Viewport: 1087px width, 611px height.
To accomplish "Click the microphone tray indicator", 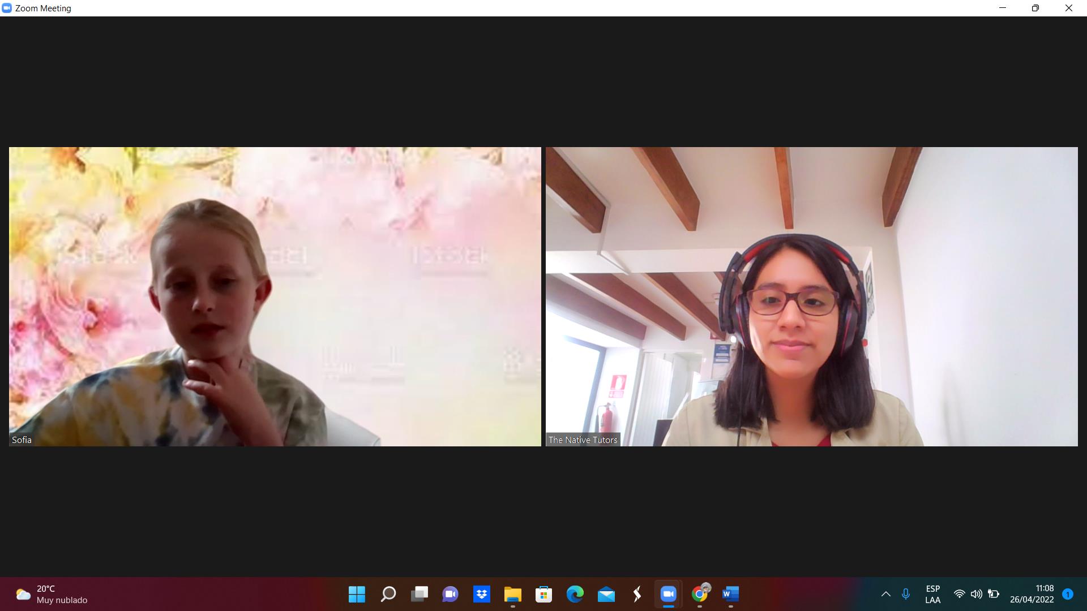I will tap(906, 594).
